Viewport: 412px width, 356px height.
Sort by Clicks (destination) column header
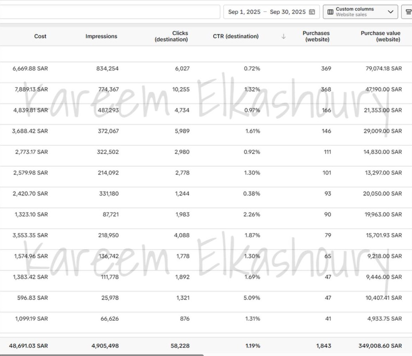tap(171, 36)
